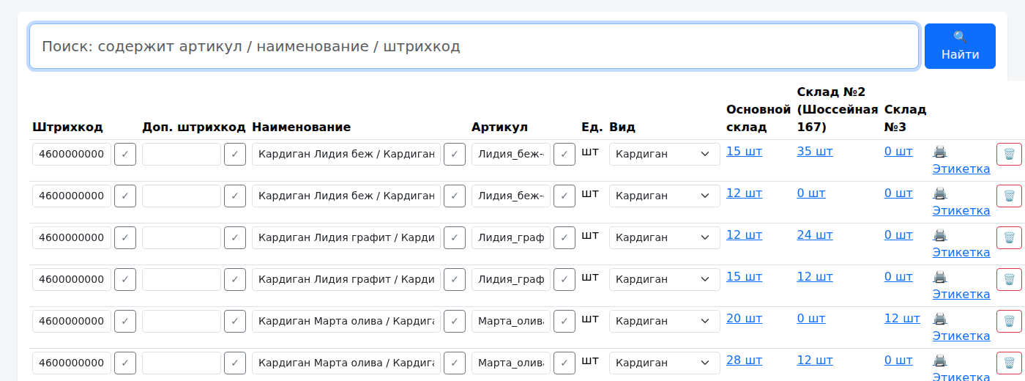Viewport: 1025px width, 381px height.
Task: Click the Доп. штрихкод column header
Action: 194,127
